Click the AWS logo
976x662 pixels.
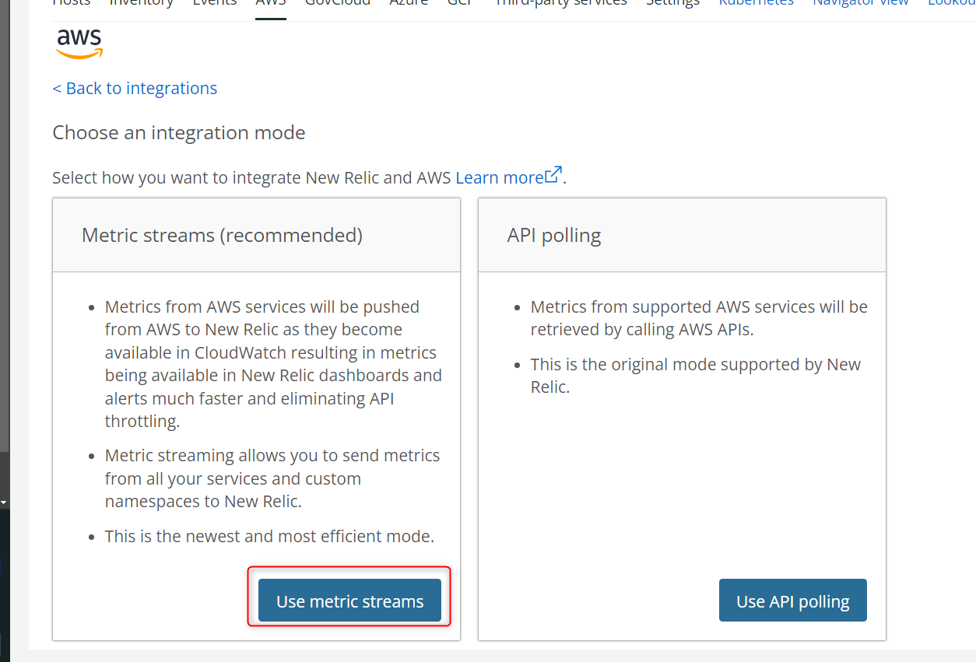coord(79,44)
